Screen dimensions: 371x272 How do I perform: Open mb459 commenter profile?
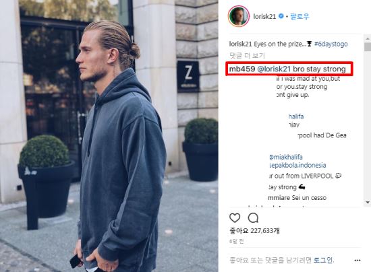pyautogui.click(x=242, y=69)
